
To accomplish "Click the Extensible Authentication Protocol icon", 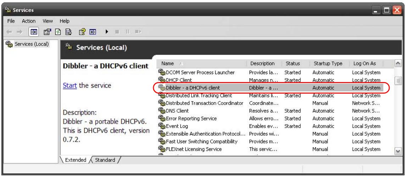I will coord(162,134).
